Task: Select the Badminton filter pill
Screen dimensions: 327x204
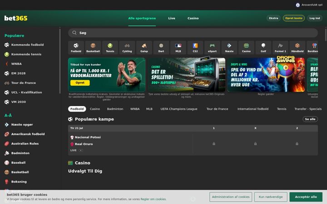Action: [115, 109]
